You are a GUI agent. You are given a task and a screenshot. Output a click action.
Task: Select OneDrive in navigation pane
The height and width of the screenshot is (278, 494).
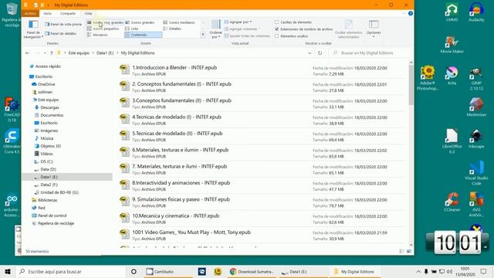point(46,84)
